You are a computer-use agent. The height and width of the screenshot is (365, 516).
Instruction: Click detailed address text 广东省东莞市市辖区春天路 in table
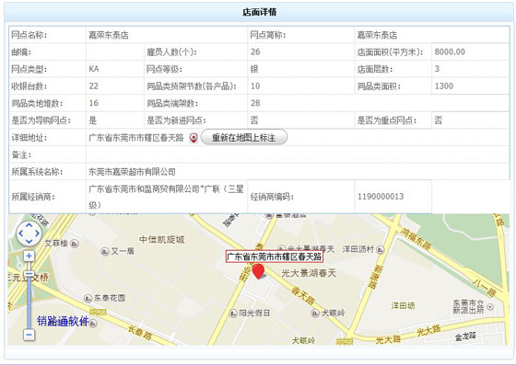click(x=136, y=138)
